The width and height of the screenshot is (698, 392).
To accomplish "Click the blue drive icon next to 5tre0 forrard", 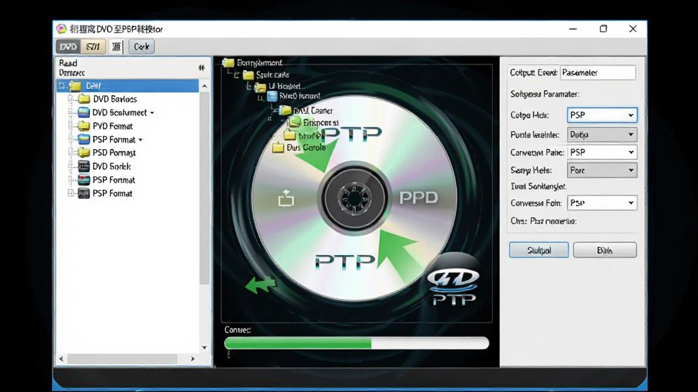I will tap(272, 96).
